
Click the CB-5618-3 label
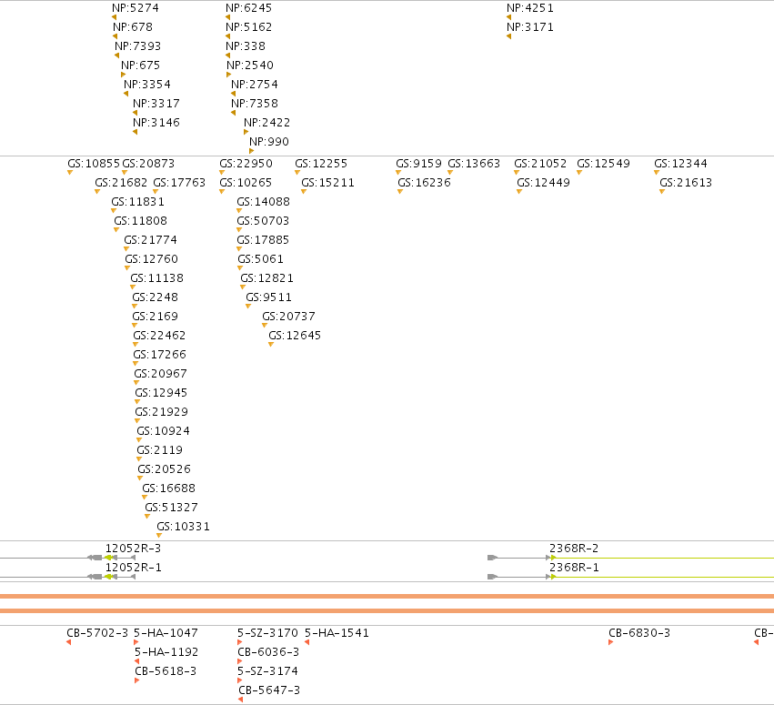[x=166, y=671]
